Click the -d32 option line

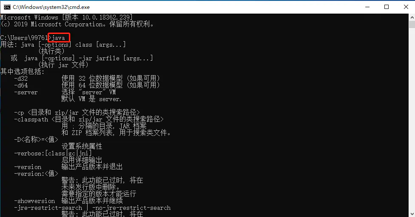pyautogui.click(x=87, y=79)
